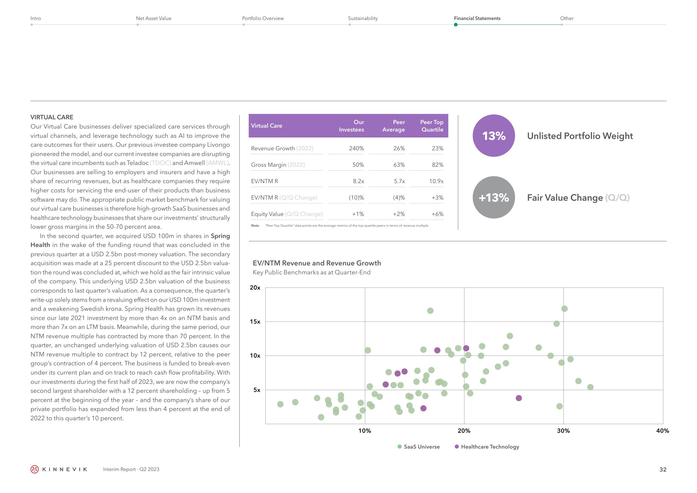This screenshot has width=697, height=493.
Task: Click the 63% gross margin value
Action: click(399, 165)
